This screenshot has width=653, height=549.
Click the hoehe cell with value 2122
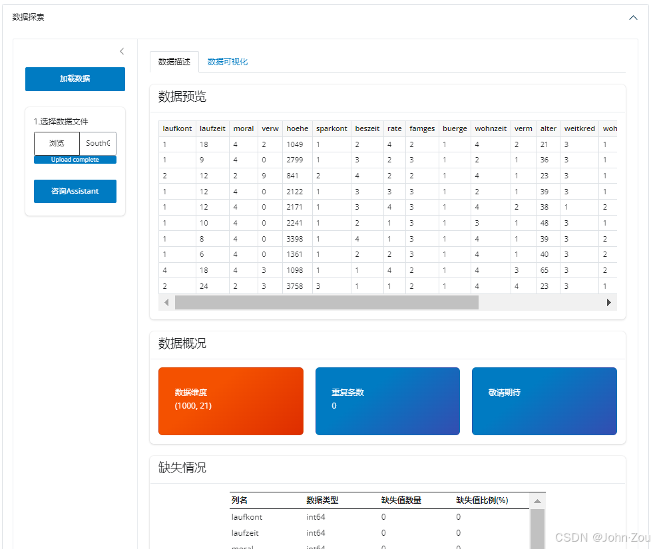(298, 192)
